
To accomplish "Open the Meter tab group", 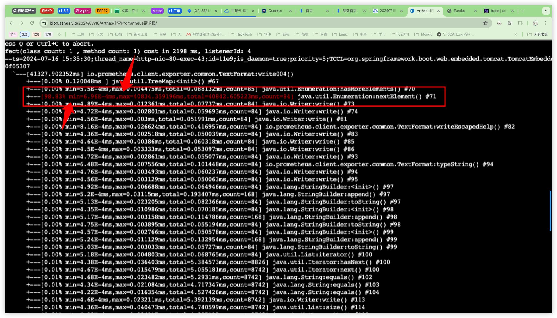I will [x=157, y=11].
